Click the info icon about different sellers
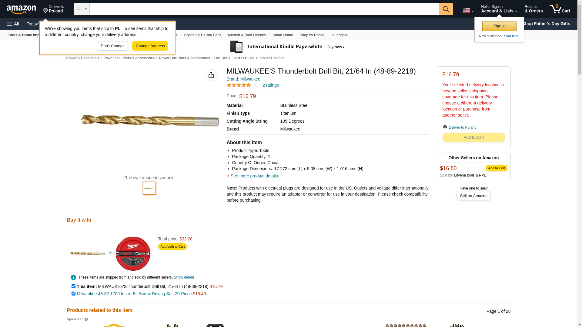Screen dimensions: 582x327 click(x=73, y=277)
